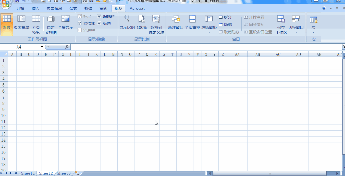Toggle the Gridlines (网格线) checkbox
345x176 pixels.
[80, 23]
